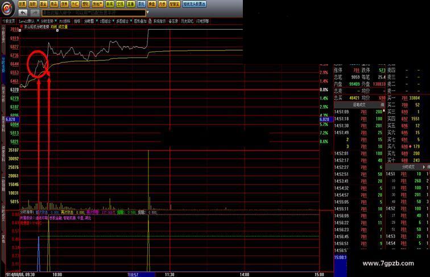Open the 直播 category button
Image resolution: width=430 pixels, height=277 pixels.
click(131, 4)
